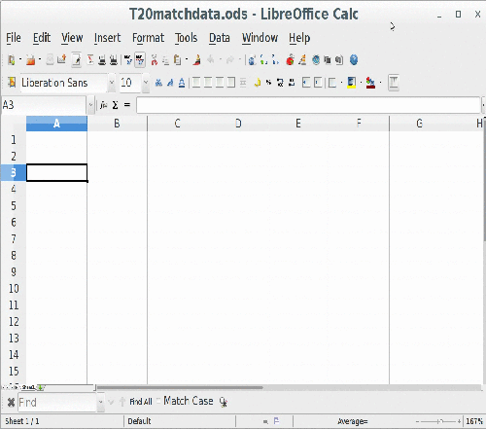Viewport: 486px width, 429px height.
Task: Click column G header
Action: (419, 124)
